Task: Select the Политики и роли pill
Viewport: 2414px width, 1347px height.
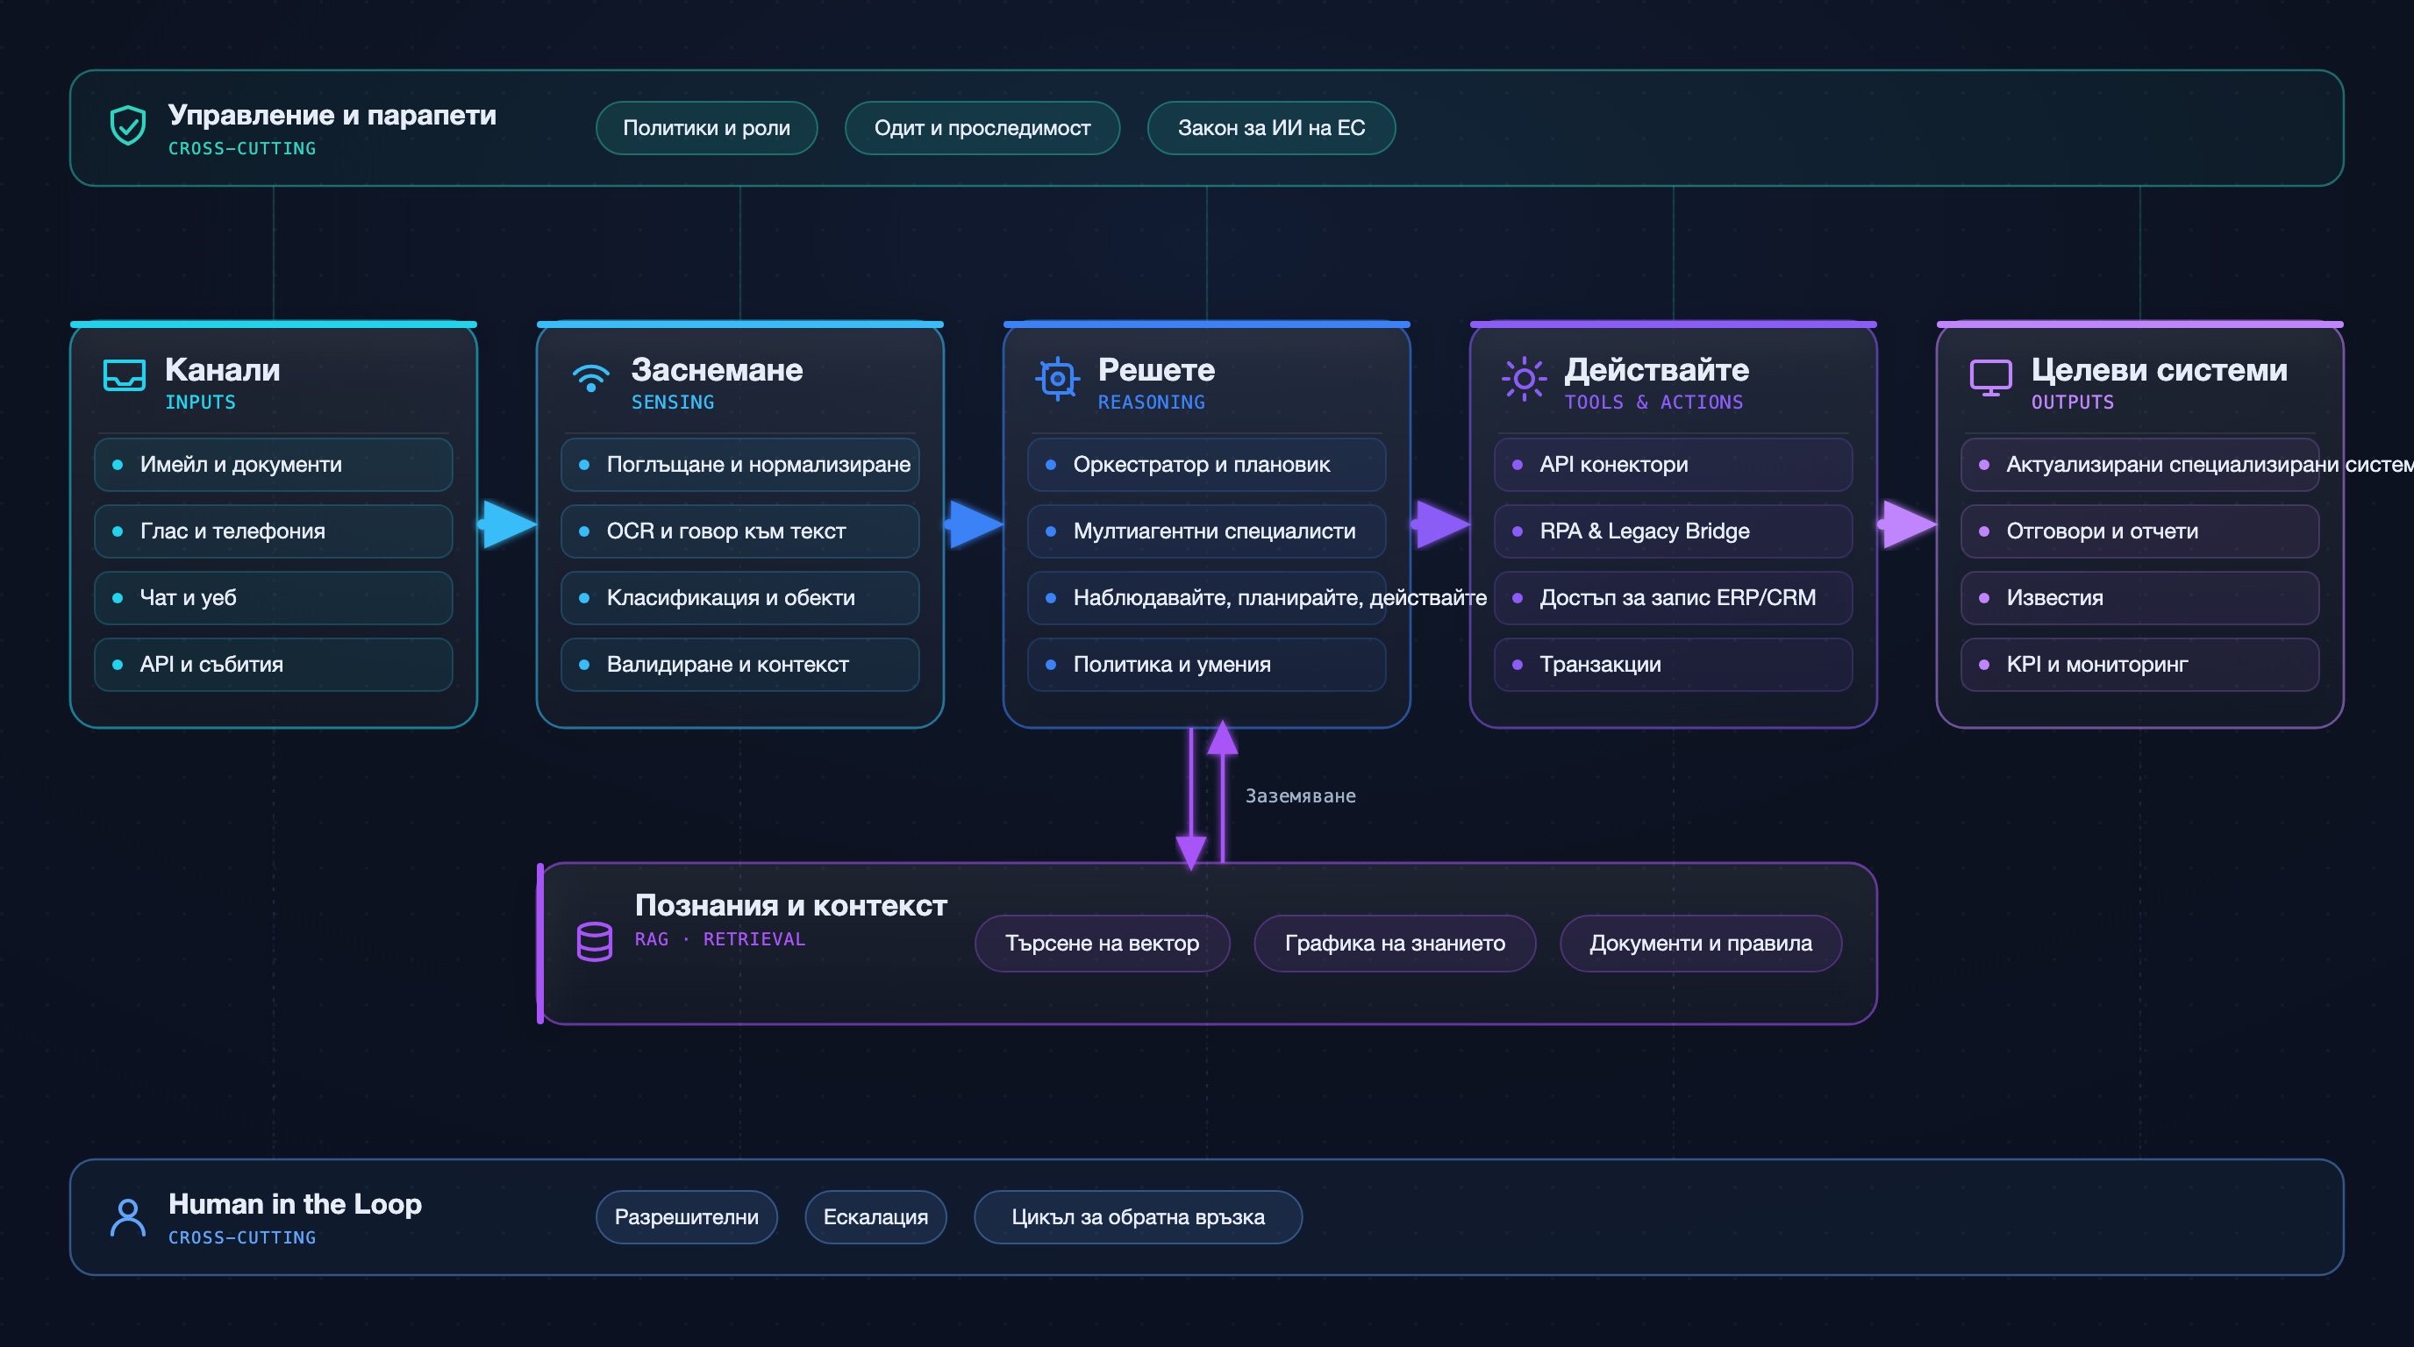Action: click(x=707, y=128)
